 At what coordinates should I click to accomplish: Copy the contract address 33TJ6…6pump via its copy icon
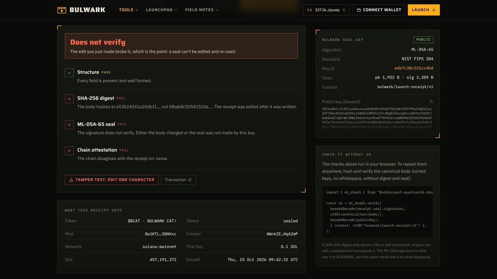click(344, 10)
